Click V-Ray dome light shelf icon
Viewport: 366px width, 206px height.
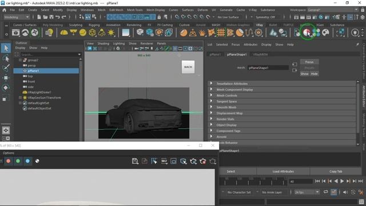(x=64, y=33)
